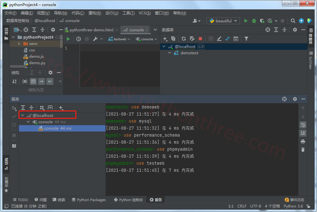Toggle the table view icon in Structure
This screenshot has height=212, width=317.
tap(33, 81)
